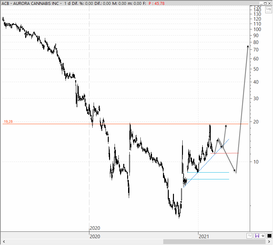Click the 2021 label on time axis

tap(204, 237)
